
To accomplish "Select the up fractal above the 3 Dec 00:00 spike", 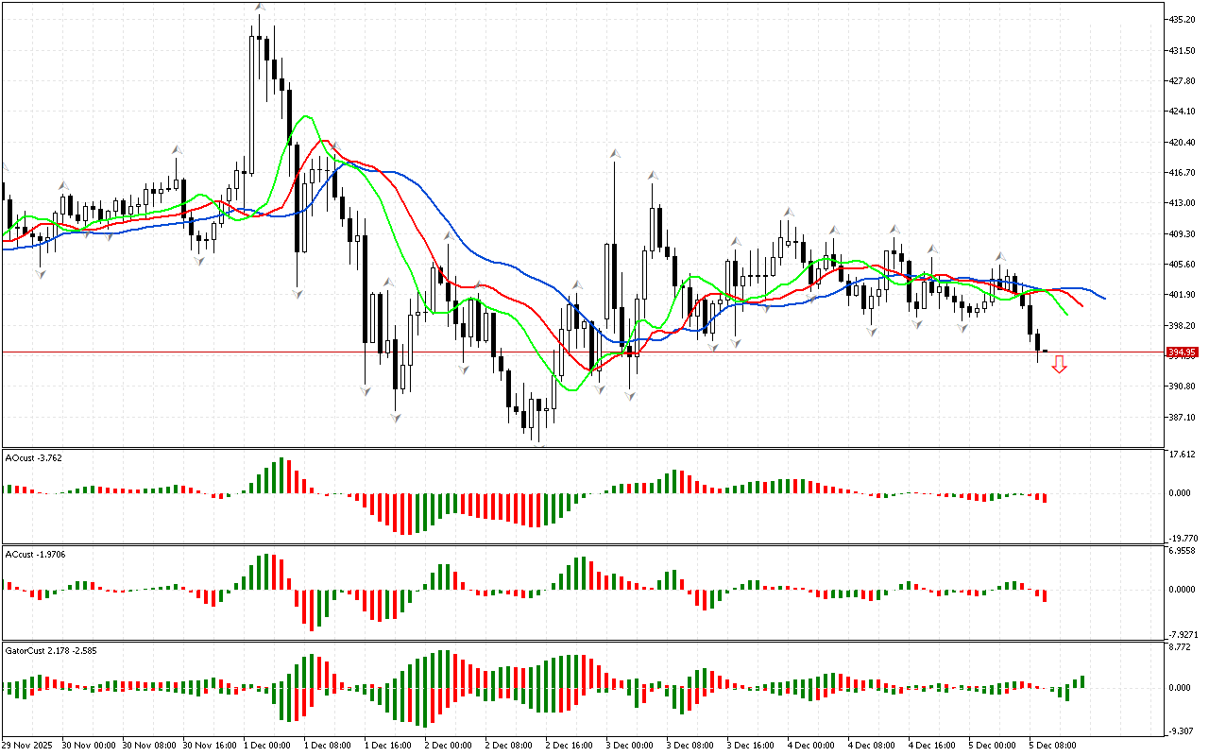I will pos(615,152).
